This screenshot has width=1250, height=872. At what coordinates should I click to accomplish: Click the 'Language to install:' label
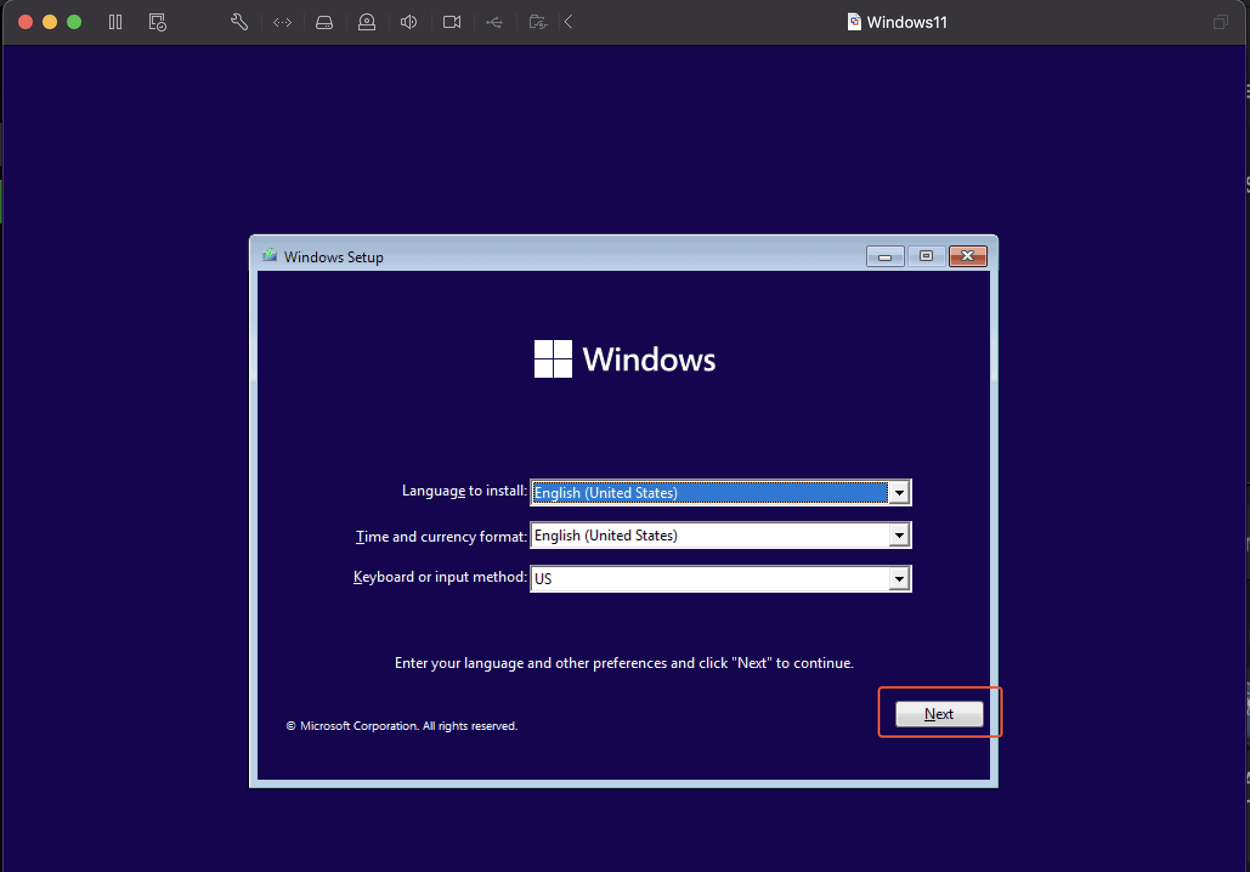(465, 491)
